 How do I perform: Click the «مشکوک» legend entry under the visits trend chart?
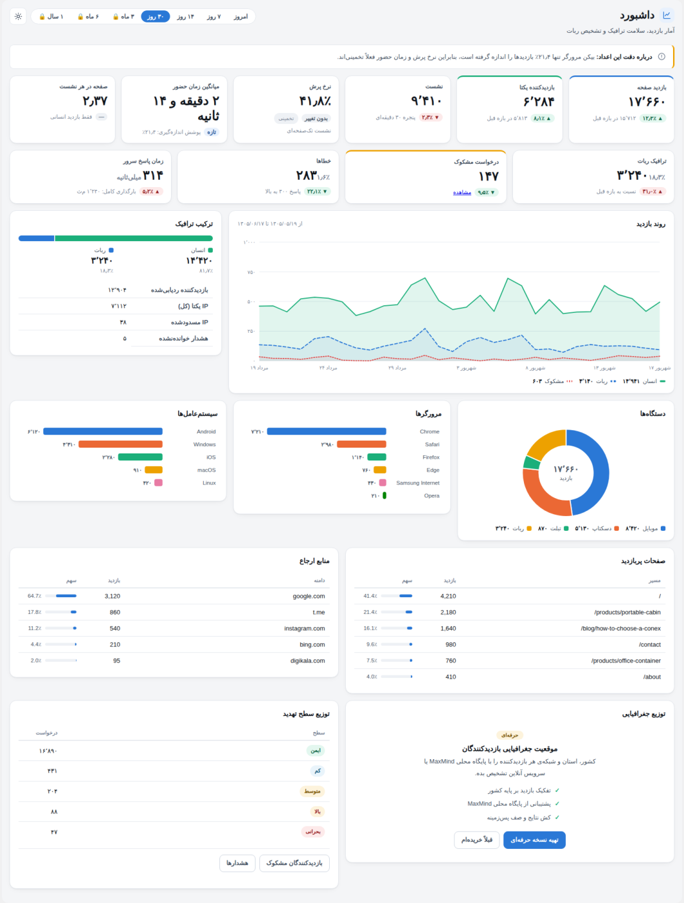[x=552, y=381]
